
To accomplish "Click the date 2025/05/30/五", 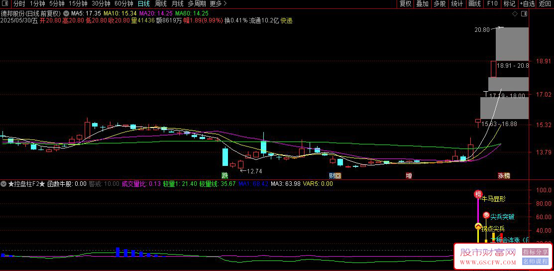I will (x=19, y=20).
